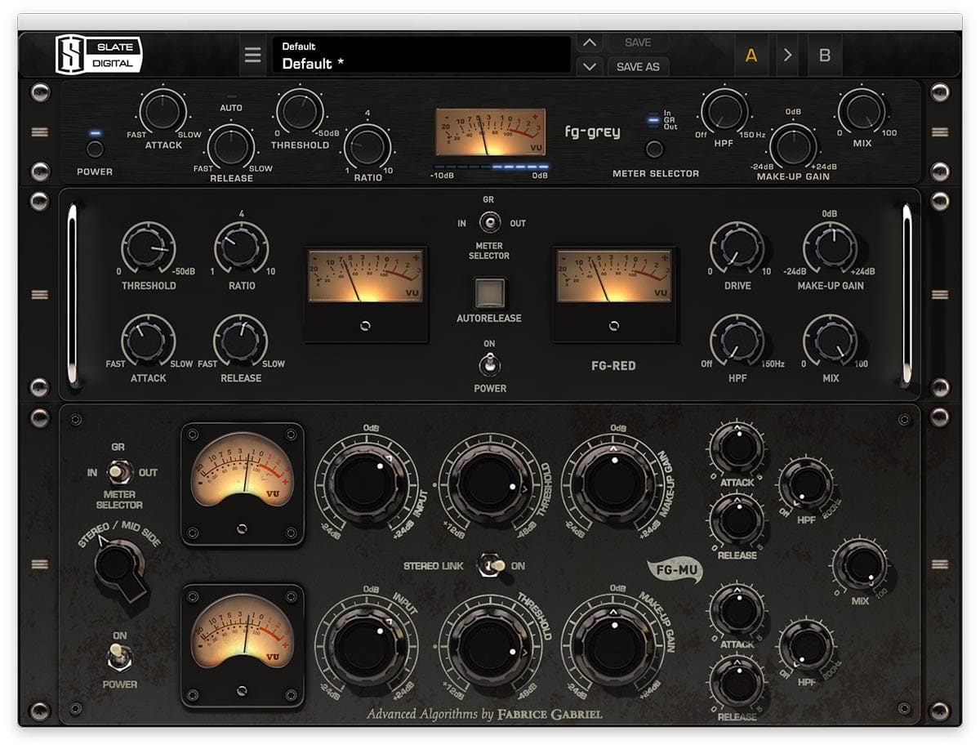Screen dimensions: 980x749
Task: Select previous preset with the up chevron
Action: click(590, 42)
